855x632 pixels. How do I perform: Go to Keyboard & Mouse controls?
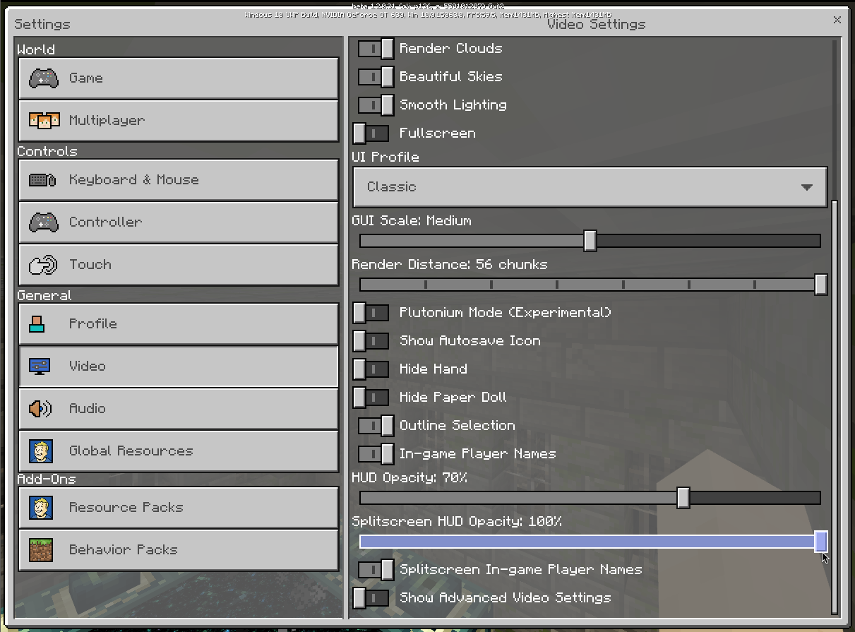[179, 179]
